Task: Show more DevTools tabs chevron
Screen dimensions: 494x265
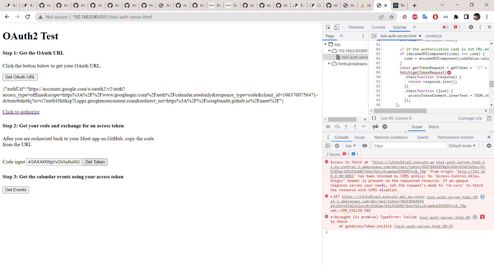Action: [414, 27]
